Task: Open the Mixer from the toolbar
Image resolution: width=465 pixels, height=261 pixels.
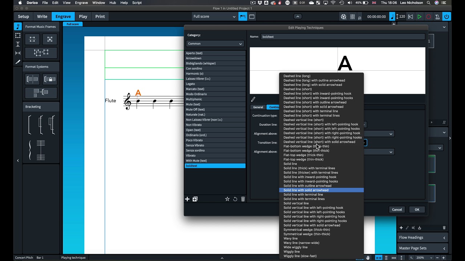Action: tap(352, 17)
